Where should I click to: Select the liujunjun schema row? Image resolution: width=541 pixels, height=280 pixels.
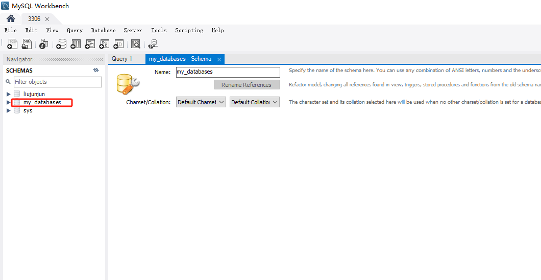34,94
